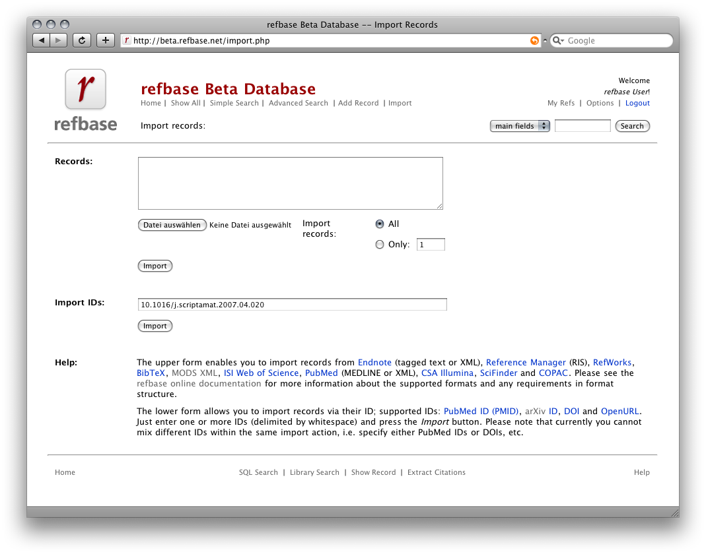Viewport: 706px width, 554px height.
Task: Click the window resize grip at bottom corner
Action: tap(675, 512)
